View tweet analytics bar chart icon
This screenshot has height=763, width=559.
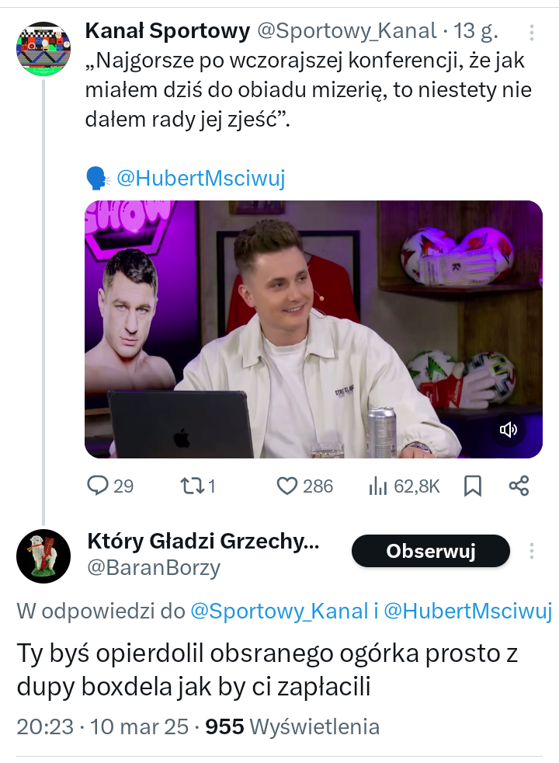[378, 486]
